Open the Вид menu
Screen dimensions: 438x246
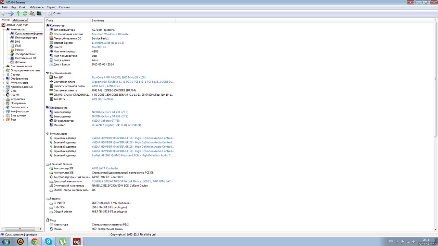[14, 7]
